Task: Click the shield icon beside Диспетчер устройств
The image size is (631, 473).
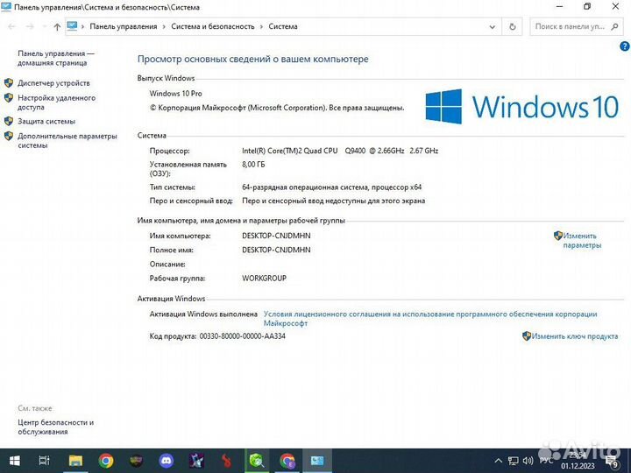Action: click(9, 83)
